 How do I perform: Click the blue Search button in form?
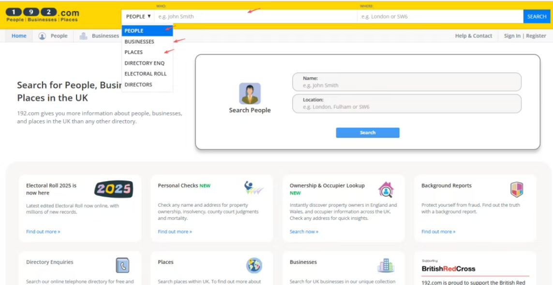(367, 133)
